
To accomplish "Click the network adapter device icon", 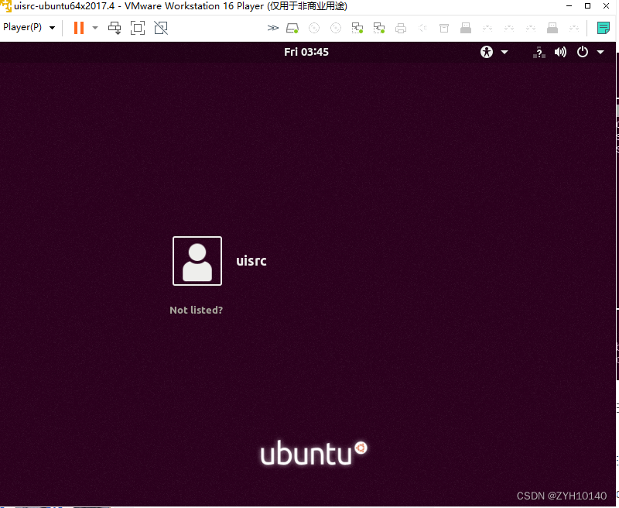I will [x=357, y=27].
